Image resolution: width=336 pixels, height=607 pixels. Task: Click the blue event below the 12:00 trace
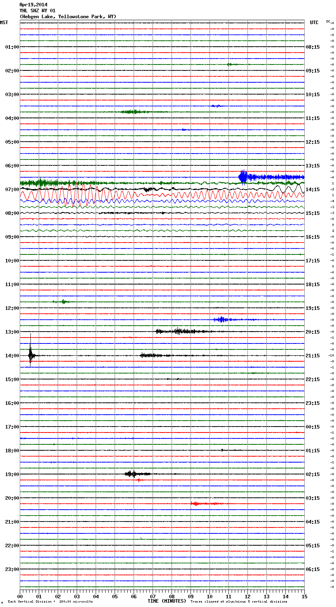233,319
